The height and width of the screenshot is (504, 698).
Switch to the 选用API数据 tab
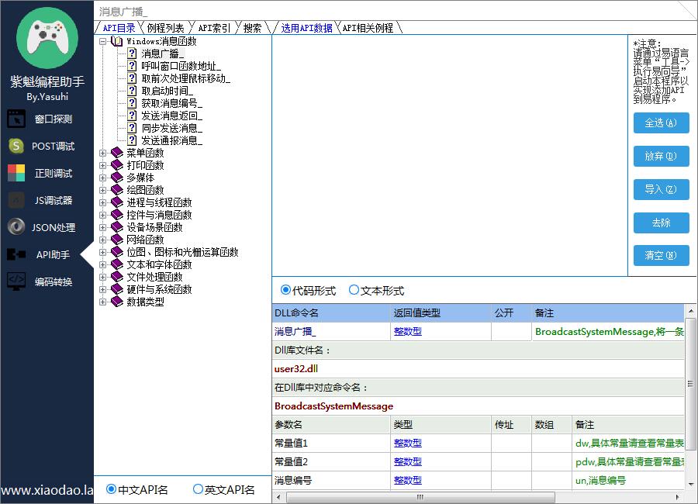click(x=306, y=28)
